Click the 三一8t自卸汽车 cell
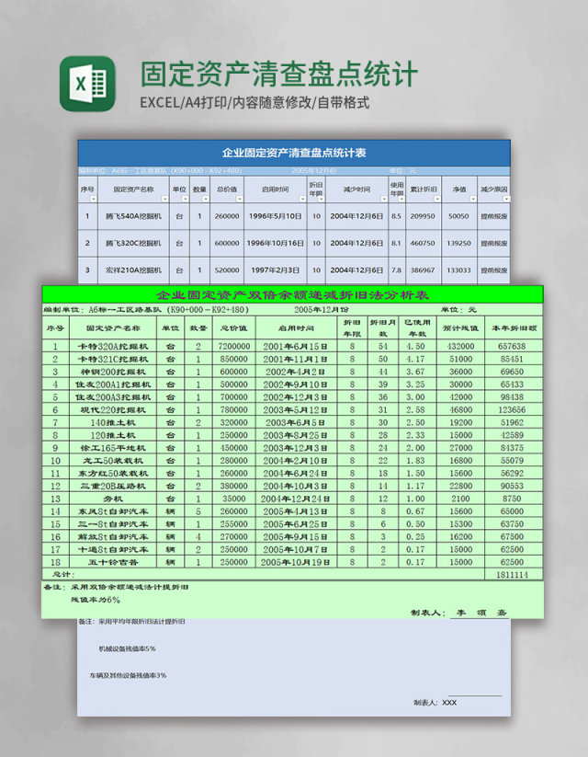 (113, 523)
